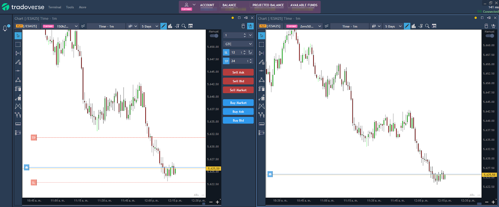Image resolution: width=499 pixels, height=207 pixels.
Task: Click the magnifier icon in left chart toolbar
Action: pyautogui.click(x=184, y=26)
